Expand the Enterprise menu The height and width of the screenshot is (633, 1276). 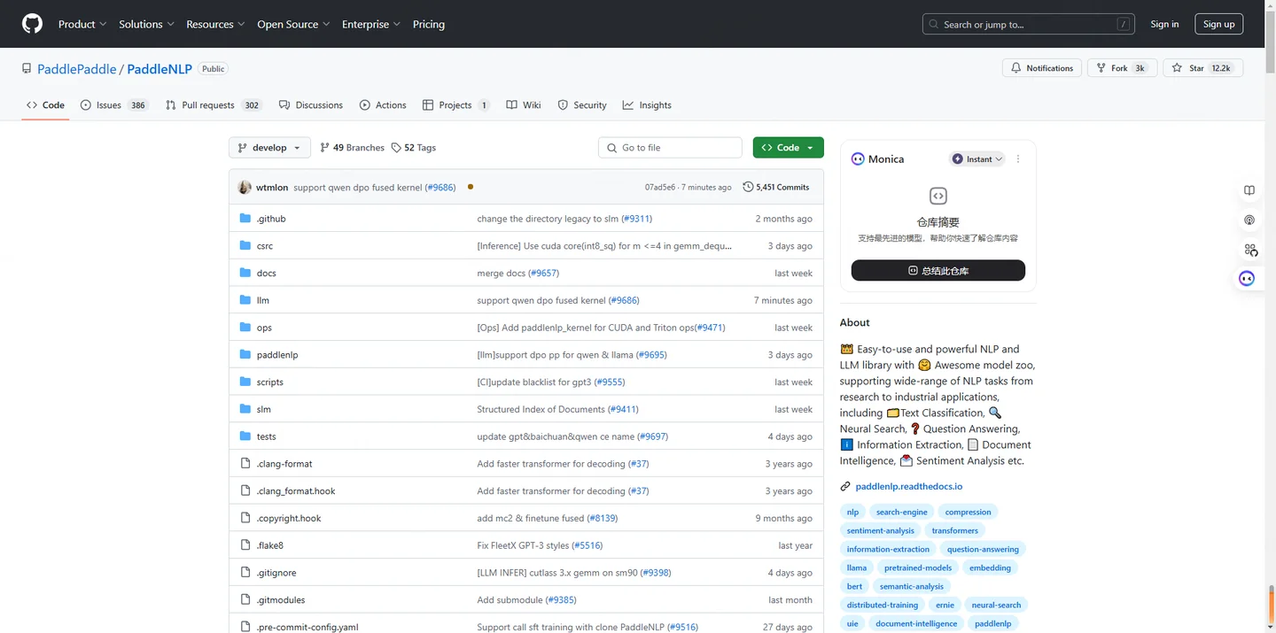click(371, 24)
